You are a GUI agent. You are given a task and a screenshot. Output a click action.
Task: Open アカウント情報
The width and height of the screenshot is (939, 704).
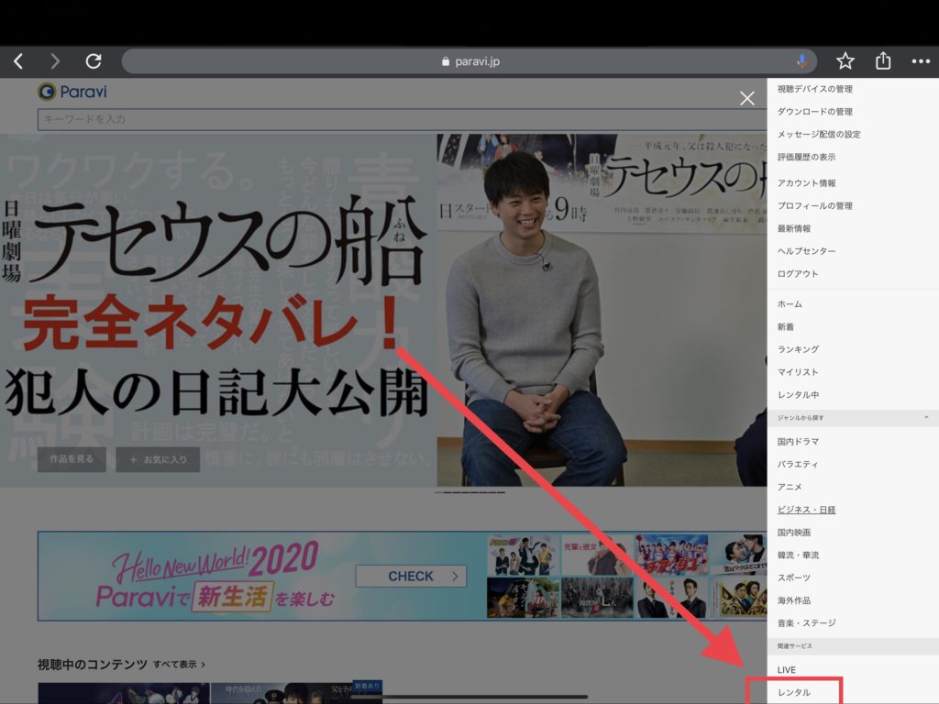pyautogui.click(x=806, y=183)
